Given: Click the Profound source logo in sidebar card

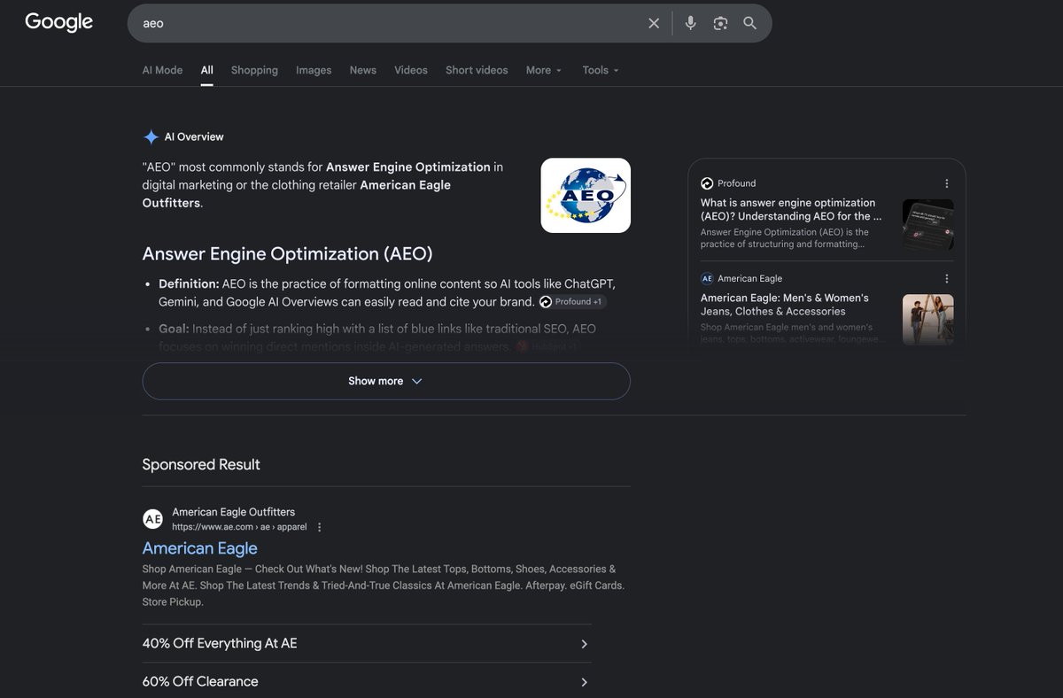Looking at the screenshot, I should tap(707, 183).
